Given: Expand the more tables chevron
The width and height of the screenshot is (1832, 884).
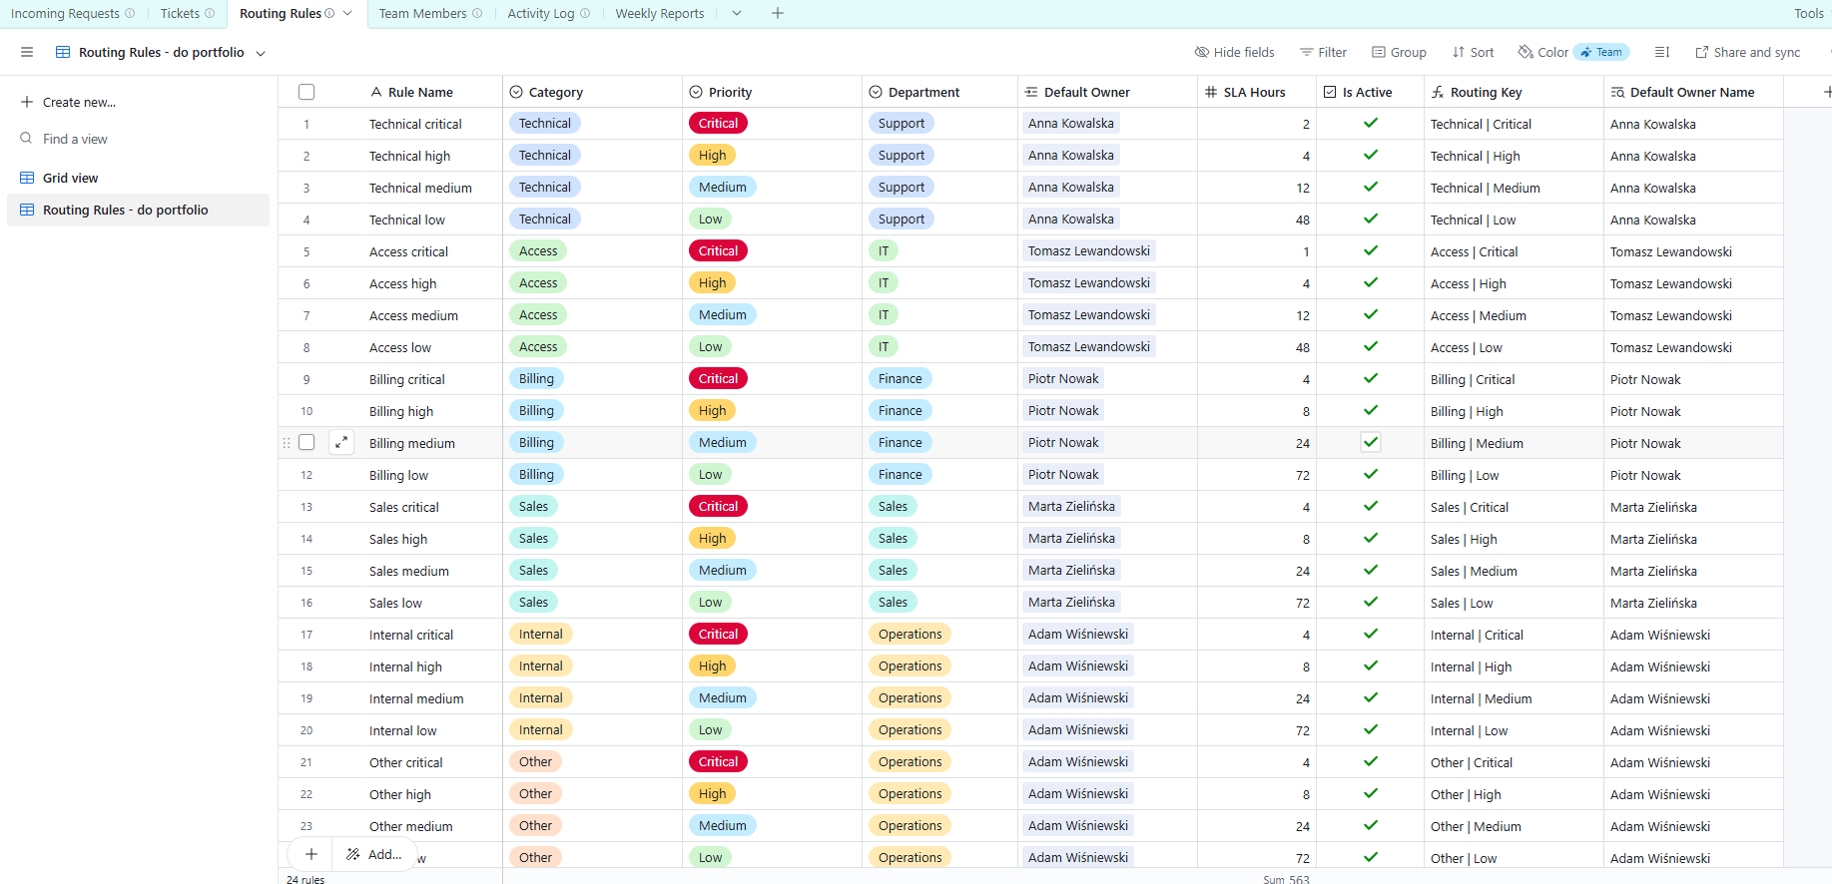Looking at the screenshot, I should [x=737, y=13].
